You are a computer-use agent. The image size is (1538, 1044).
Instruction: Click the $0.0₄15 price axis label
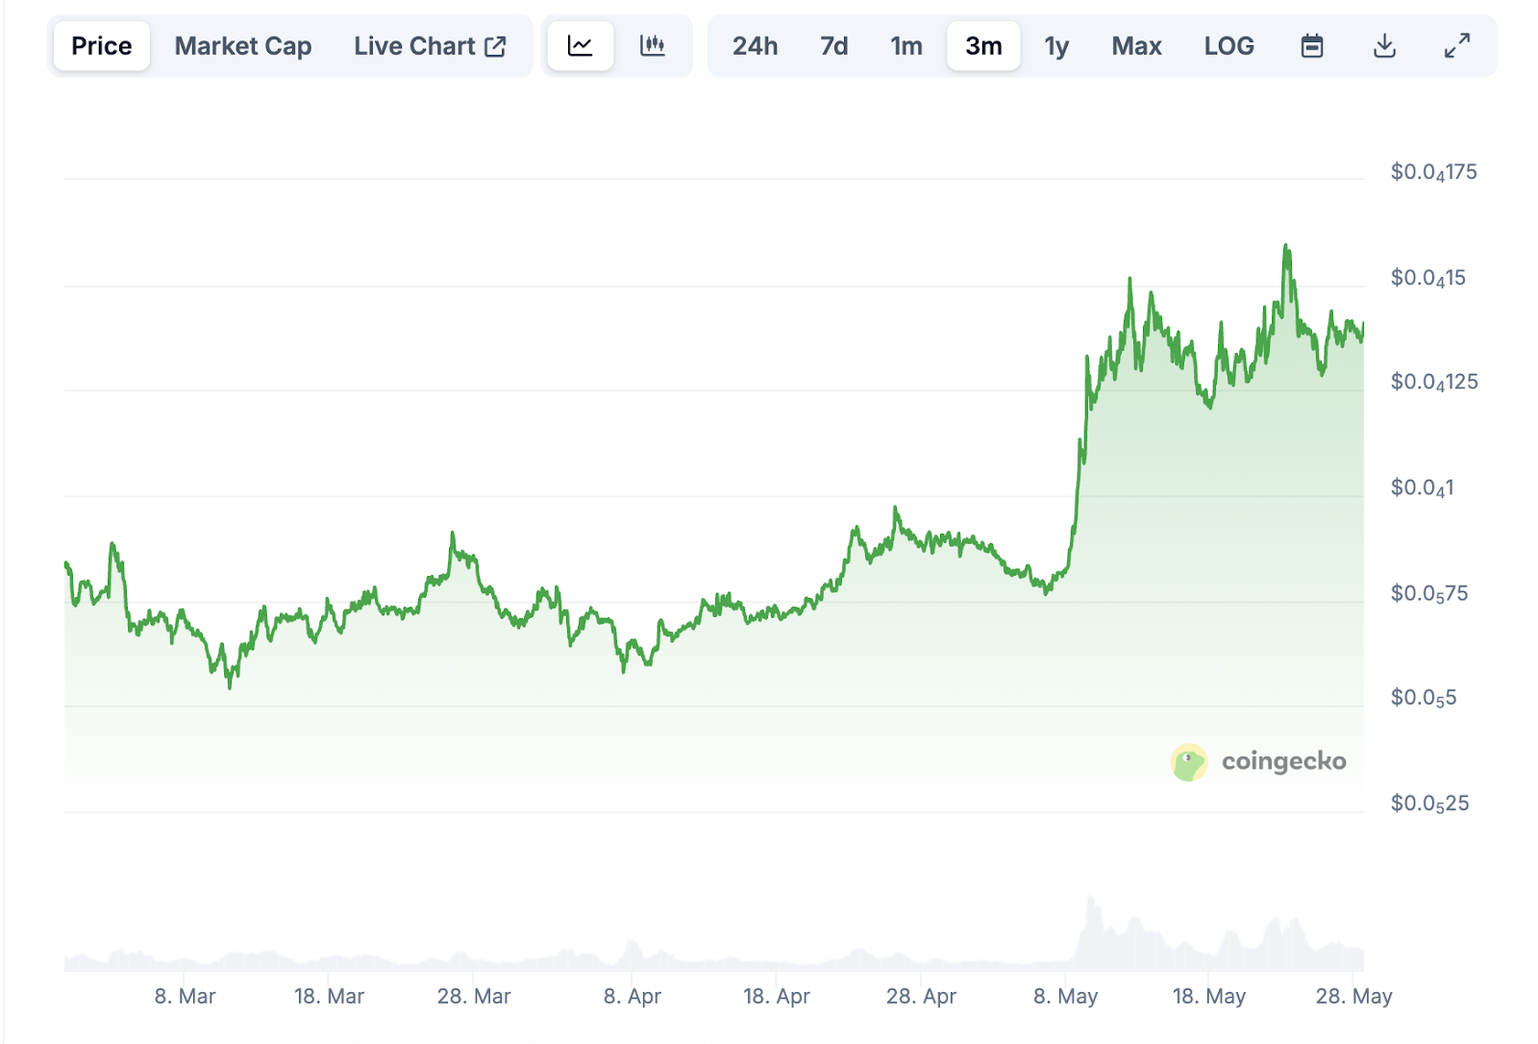click(1427, 279)
